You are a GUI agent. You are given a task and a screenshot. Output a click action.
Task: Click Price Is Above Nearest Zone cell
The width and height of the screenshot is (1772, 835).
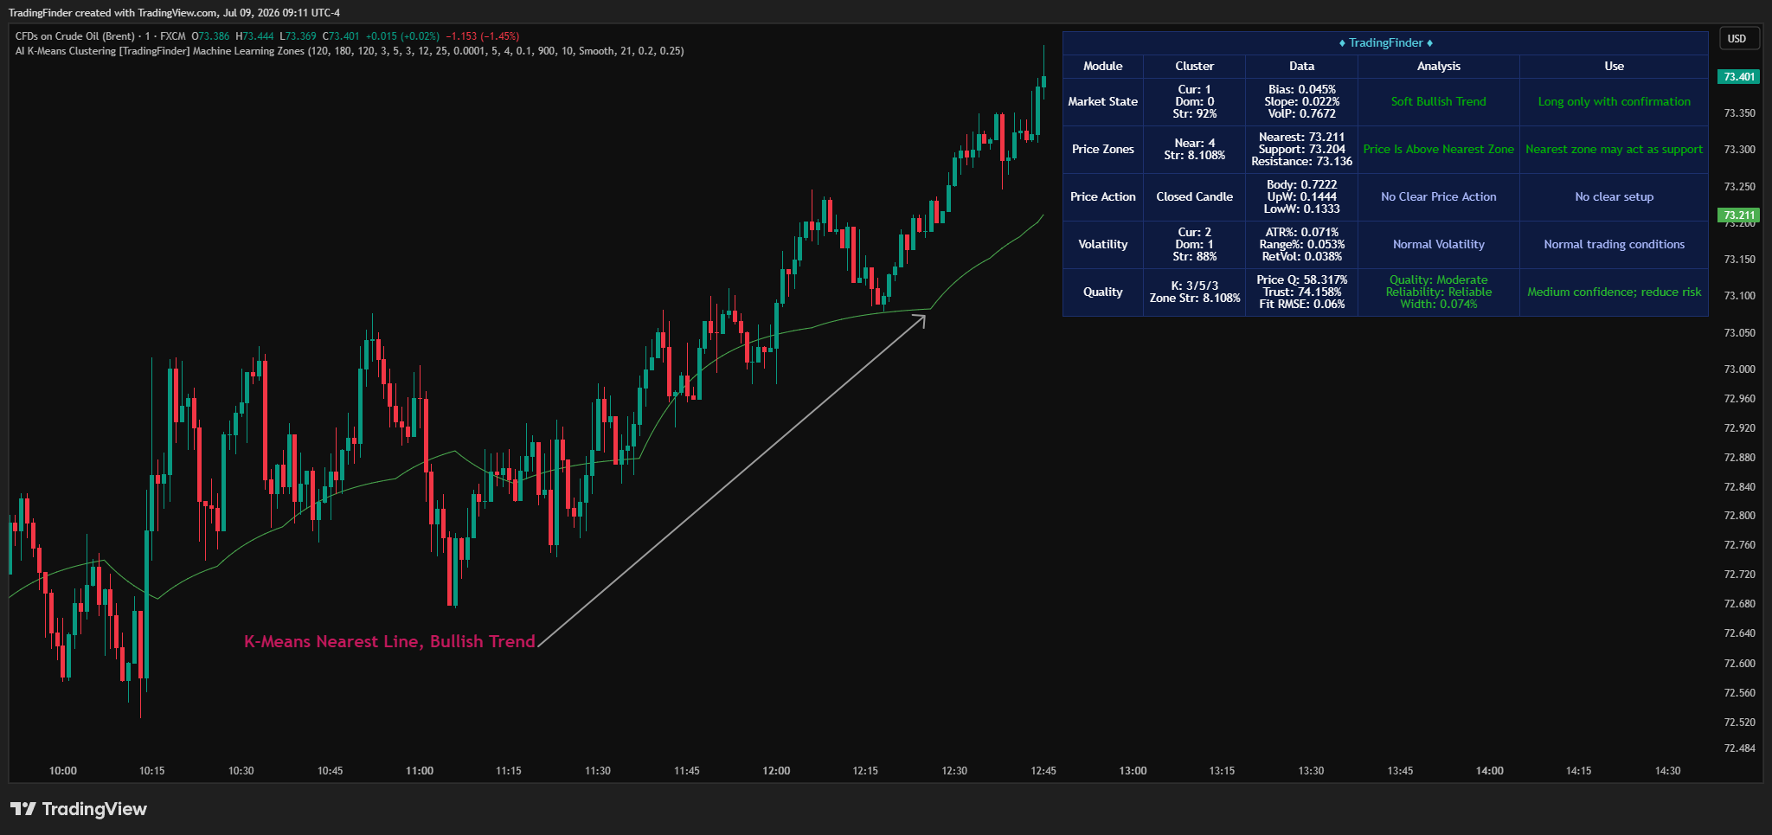(x=1439, y=149)
